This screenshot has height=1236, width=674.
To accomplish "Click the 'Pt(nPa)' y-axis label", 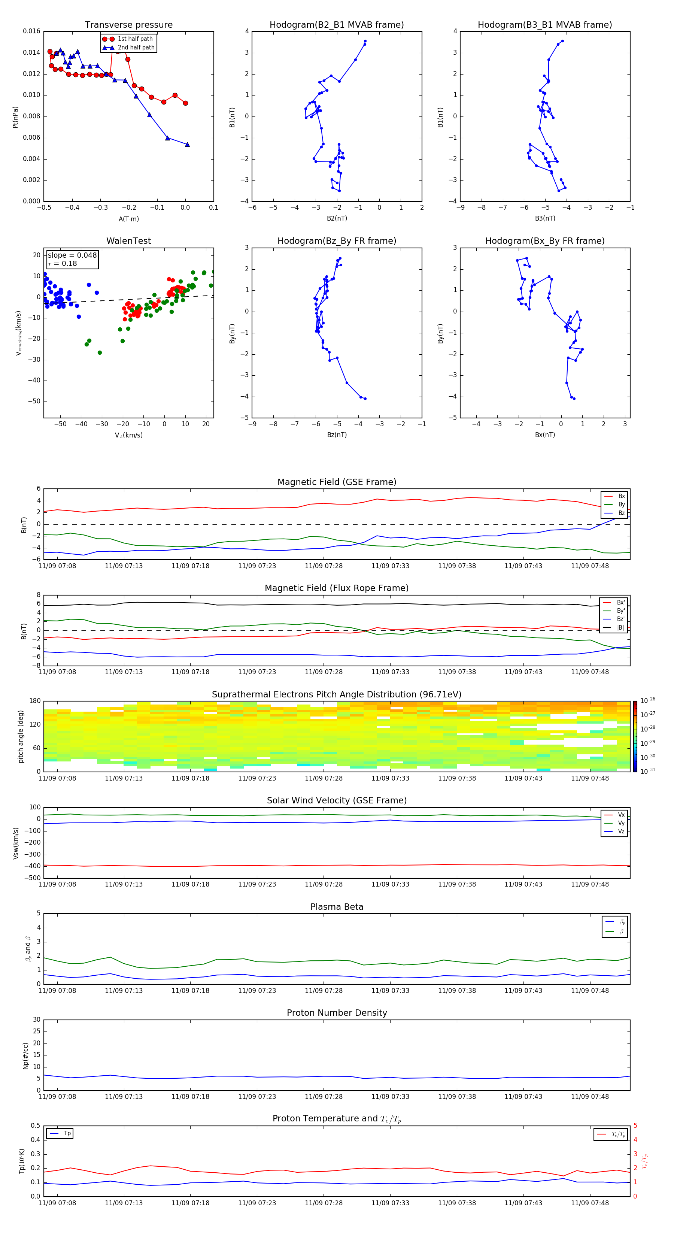I will [15, 117].
